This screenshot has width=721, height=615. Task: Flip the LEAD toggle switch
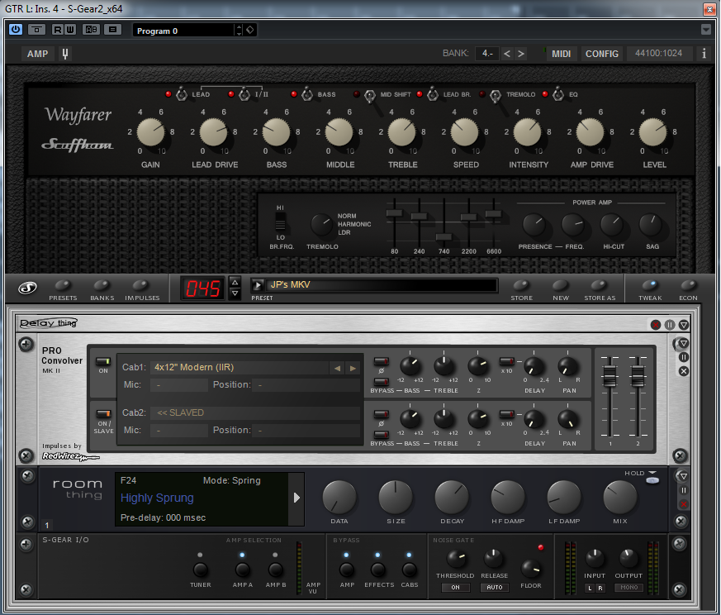(x=182, y=94)
